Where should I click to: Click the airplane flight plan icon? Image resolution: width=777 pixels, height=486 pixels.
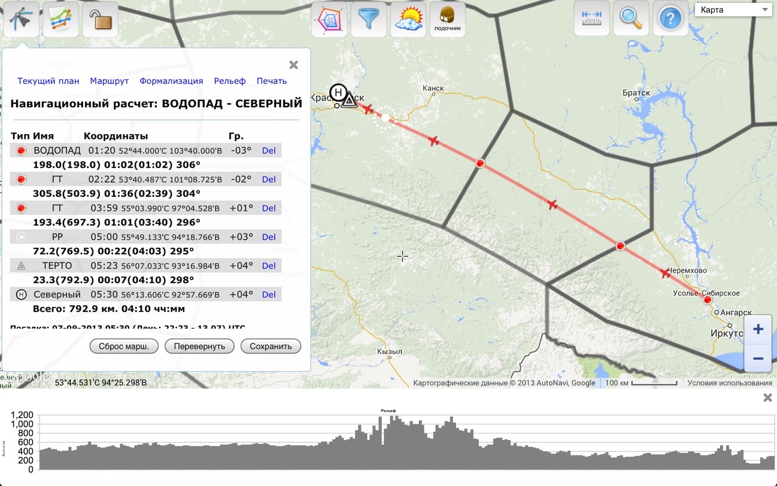pyautogui.click(x=22, y=20)
